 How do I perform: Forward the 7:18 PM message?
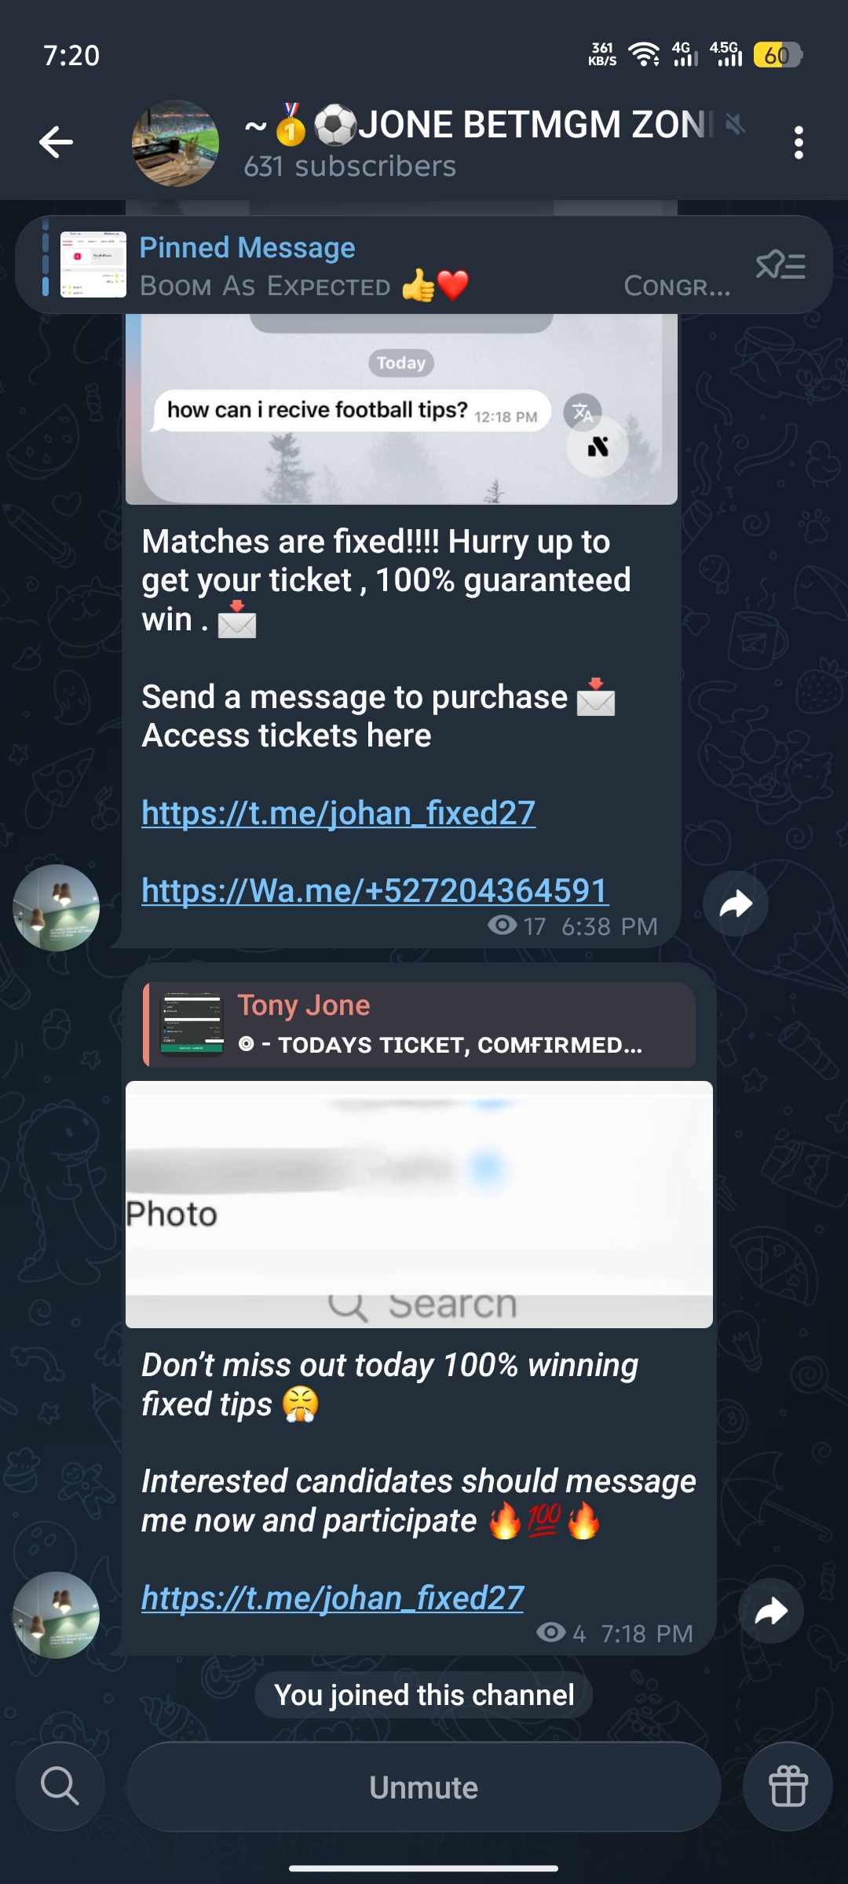coord(771,1612)
